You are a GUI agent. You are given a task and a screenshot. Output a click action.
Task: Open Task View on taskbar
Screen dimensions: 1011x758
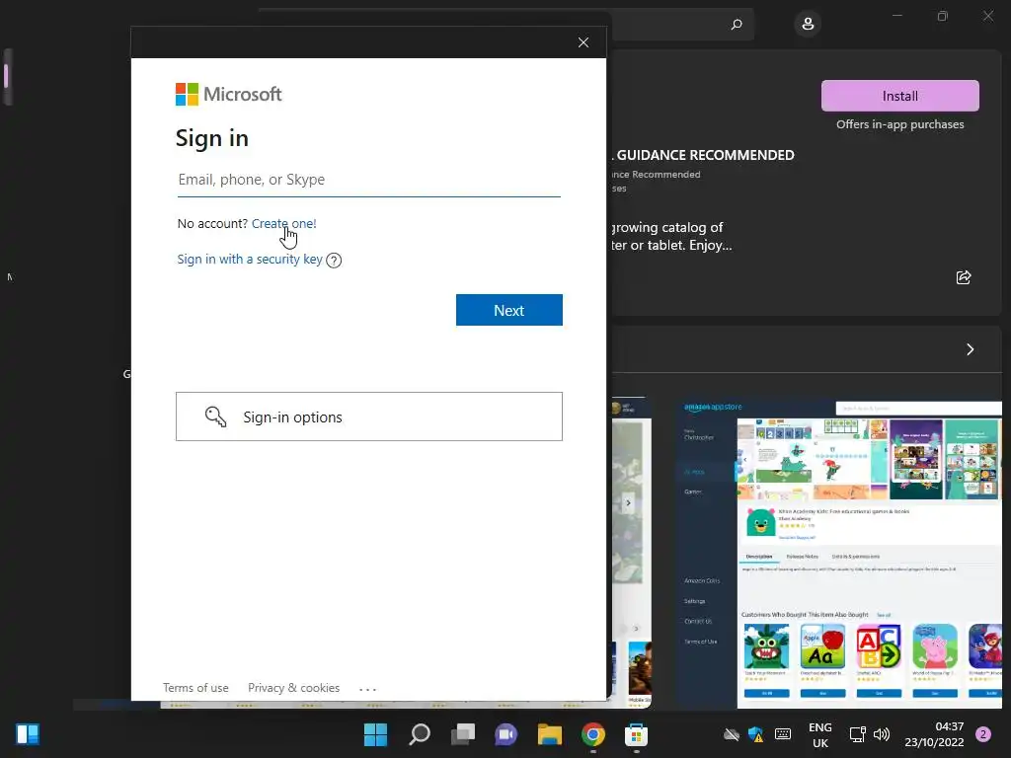coord(462,734)
